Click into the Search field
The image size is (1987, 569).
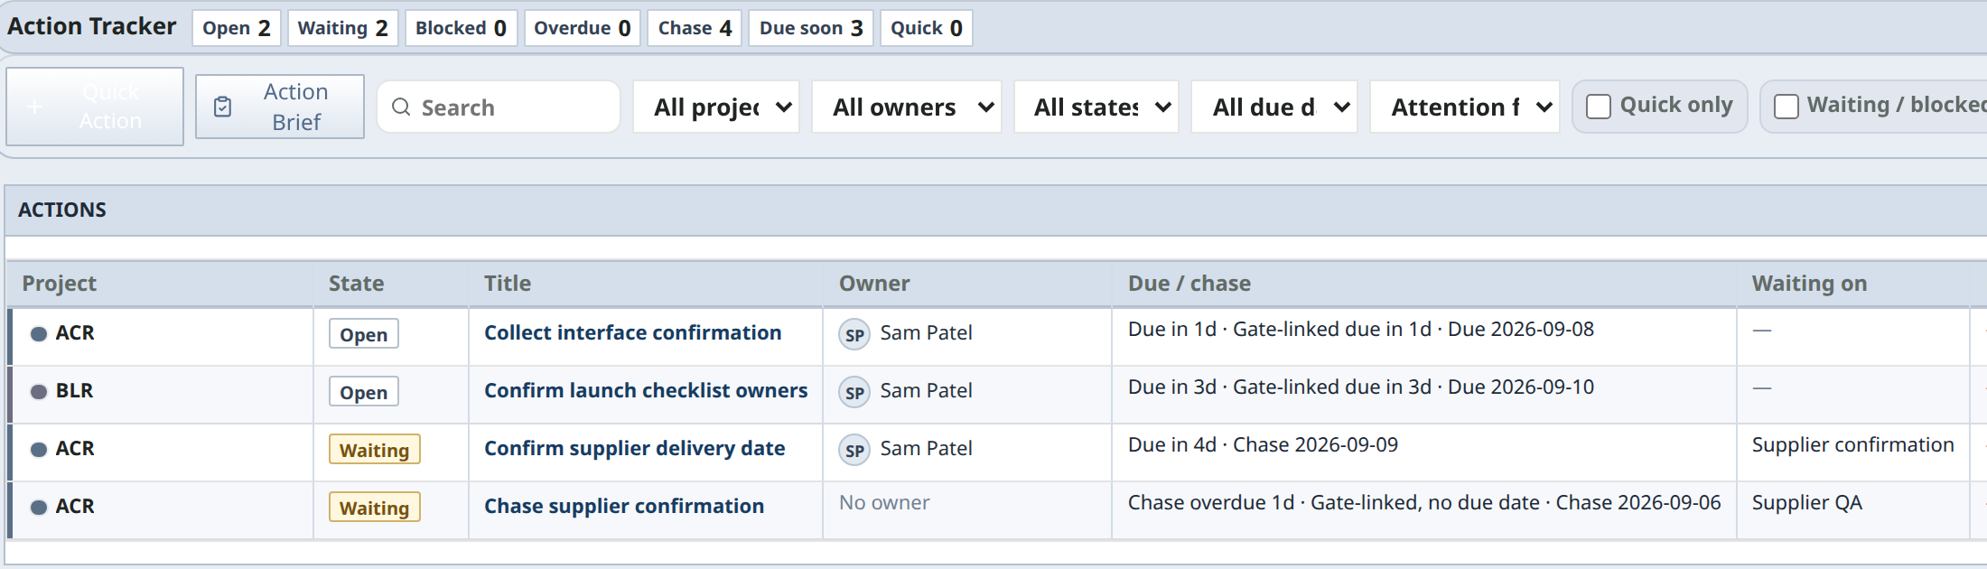[x=499, y=107]
